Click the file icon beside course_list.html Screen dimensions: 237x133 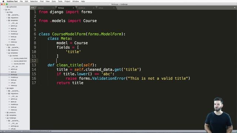pos(12,64)
